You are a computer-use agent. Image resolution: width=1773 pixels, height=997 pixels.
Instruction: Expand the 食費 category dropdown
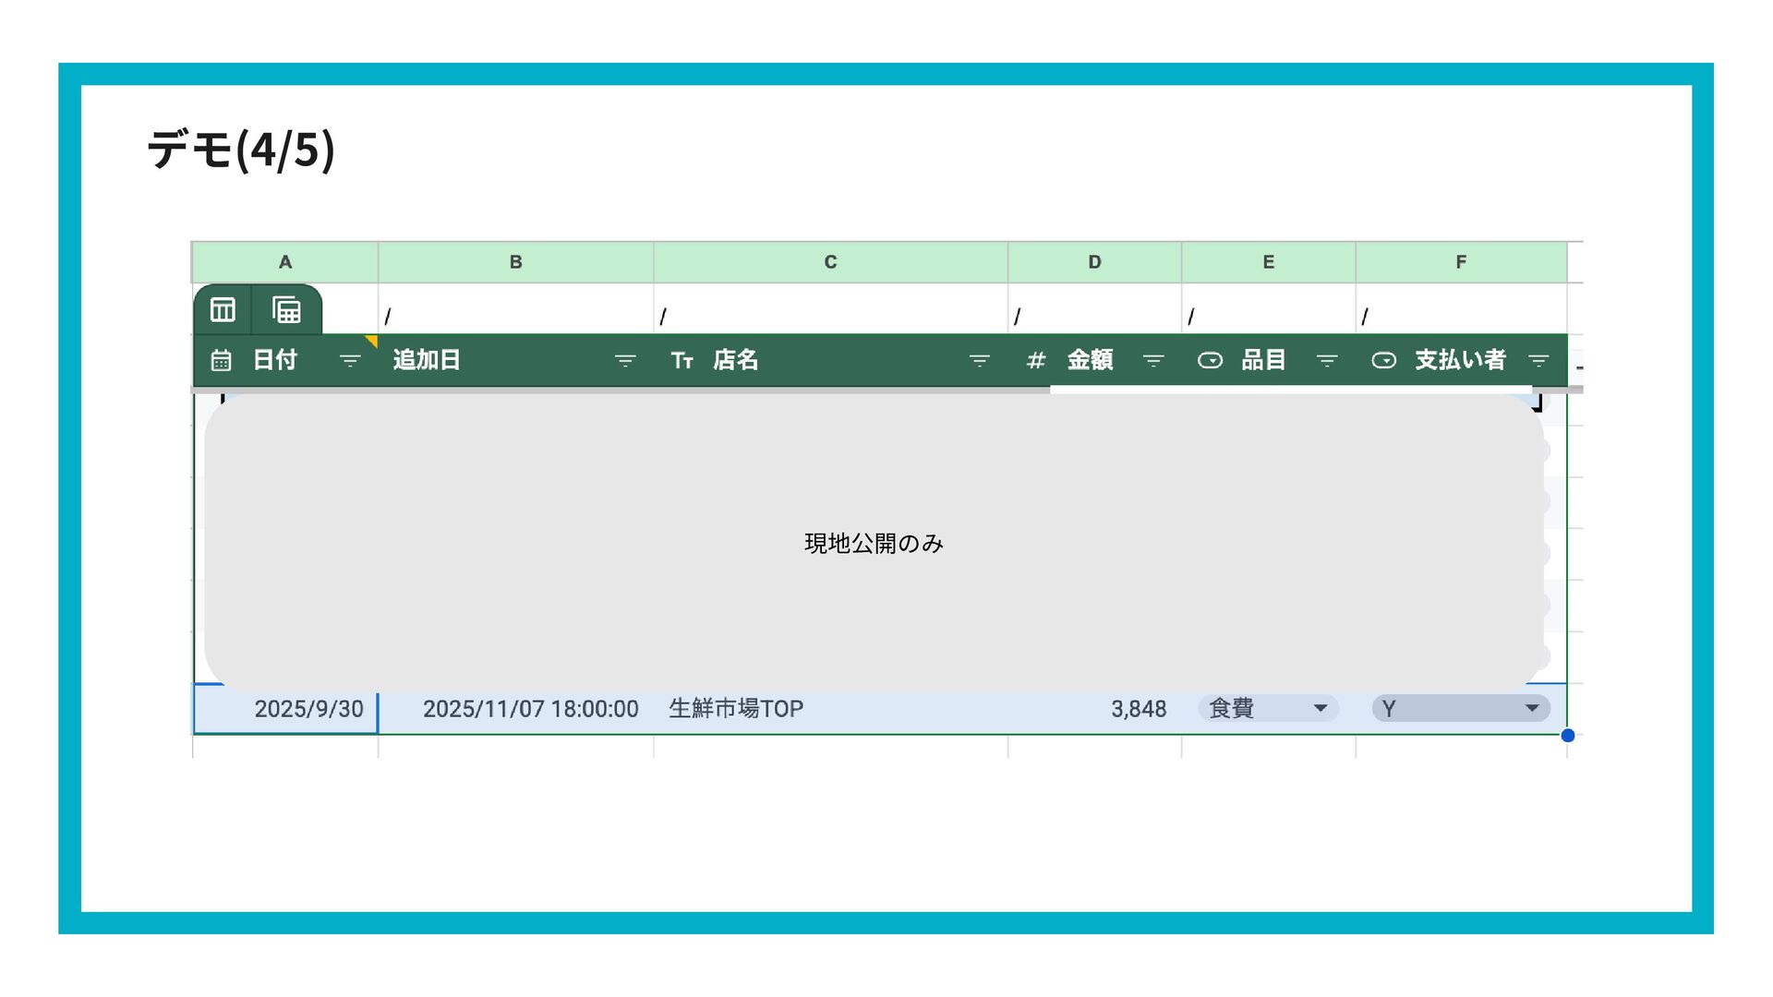[x=1321, y=708]
